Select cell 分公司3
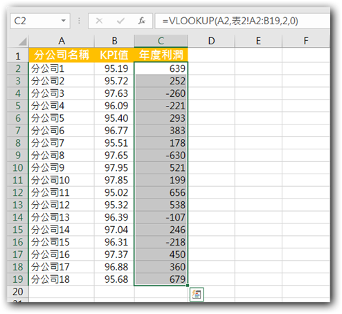342x314 pixels. click(62, 93)
